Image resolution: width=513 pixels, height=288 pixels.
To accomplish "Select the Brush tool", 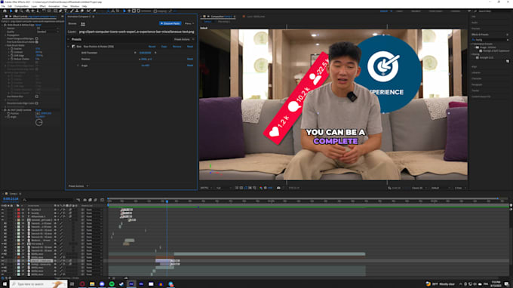I will click(72, 11).
